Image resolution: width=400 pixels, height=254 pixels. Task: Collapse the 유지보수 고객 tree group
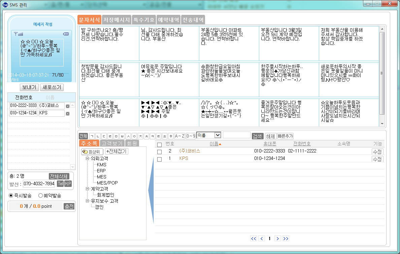(x=88, y=201)
